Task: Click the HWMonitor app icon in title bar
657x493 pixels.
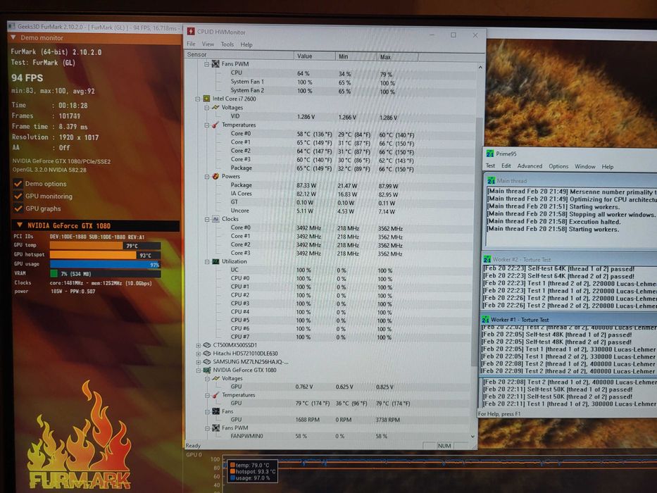Action: tap(191, 32)
